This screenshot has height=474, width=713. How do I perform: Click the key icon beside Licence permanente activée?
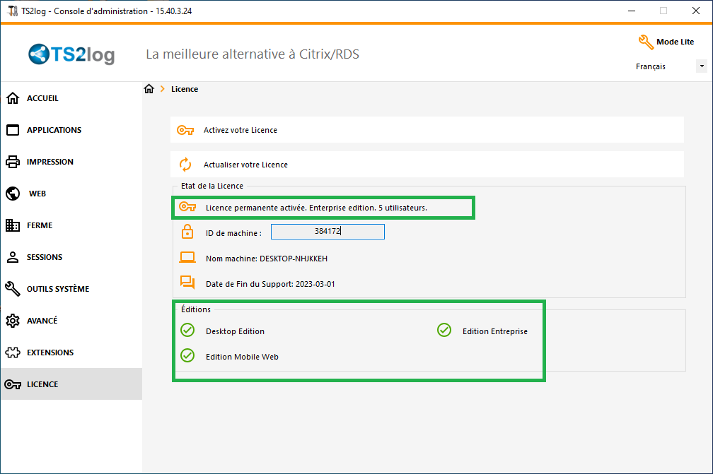click(x=187, y=207)
